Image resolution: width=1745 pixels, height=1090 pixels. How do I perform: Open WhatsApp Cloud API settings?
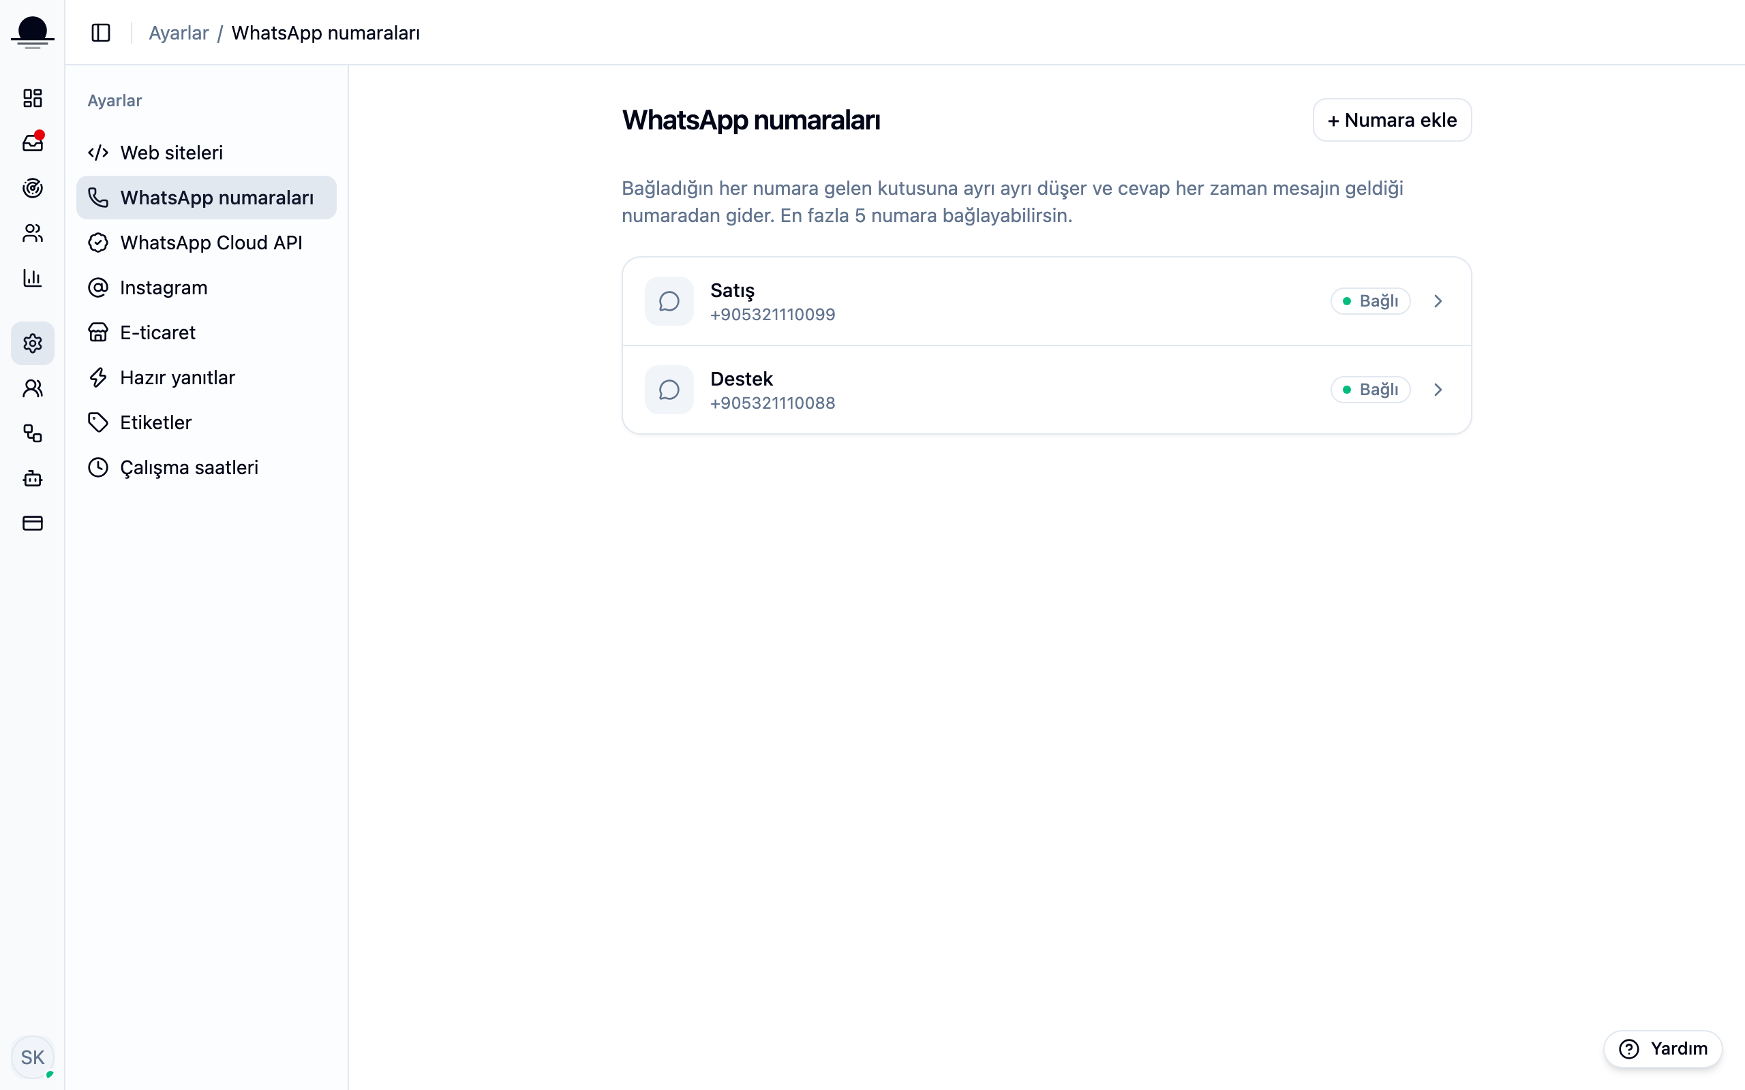tap(207, 243)
